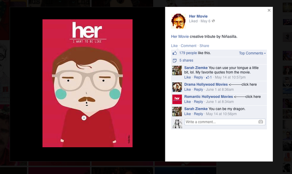Like the Romantic Hollywood Movies comment
The image size is (292, 174).
click(x=188, y=102)
